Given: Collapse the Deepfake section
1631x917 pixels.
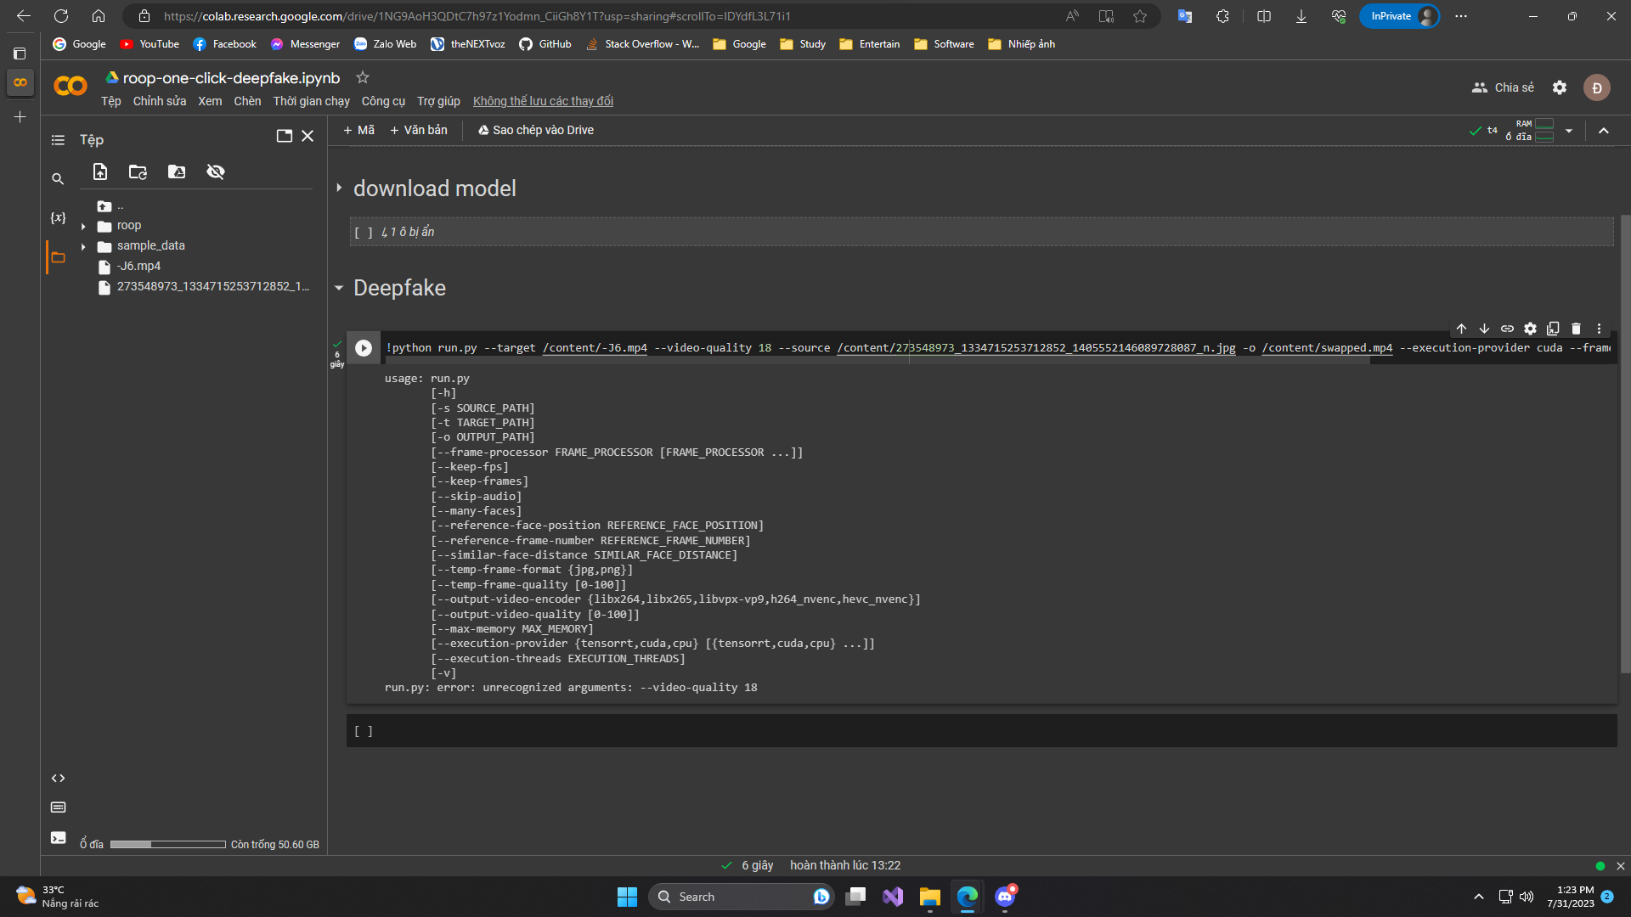Looking at the screenshot, I should (339, 288).
